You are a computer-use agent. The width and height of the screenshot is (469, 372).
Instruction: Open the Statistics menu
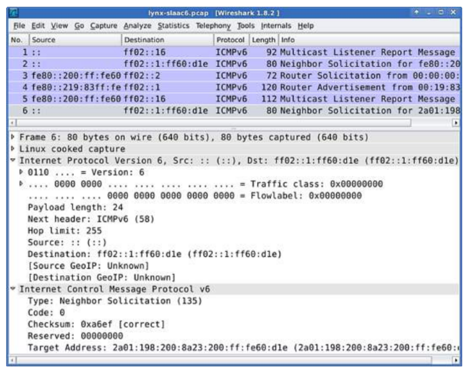tap(173, 25)
